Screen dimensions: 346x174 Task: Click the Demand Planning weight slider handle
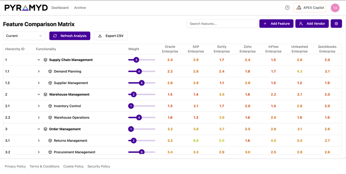coord(139,71)
